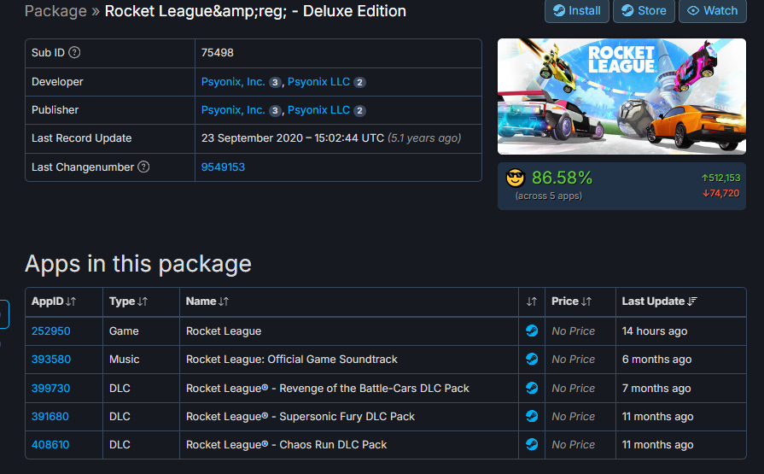Click the Rocket League banner thumbnail
This screenshot has width=764, height=474.
click(621, 97)
